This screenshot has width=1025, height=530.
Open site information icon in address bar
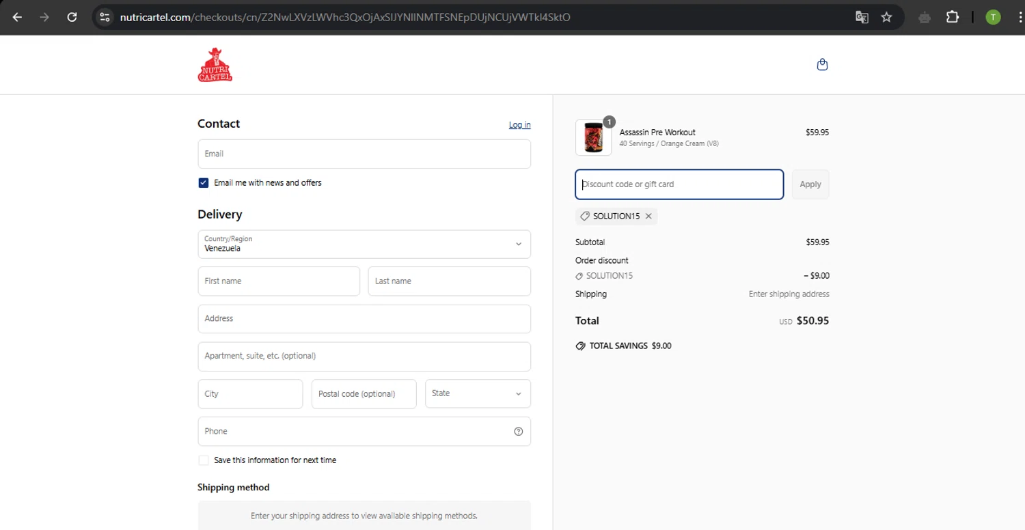pyautogui.click(x=105, y=17)
